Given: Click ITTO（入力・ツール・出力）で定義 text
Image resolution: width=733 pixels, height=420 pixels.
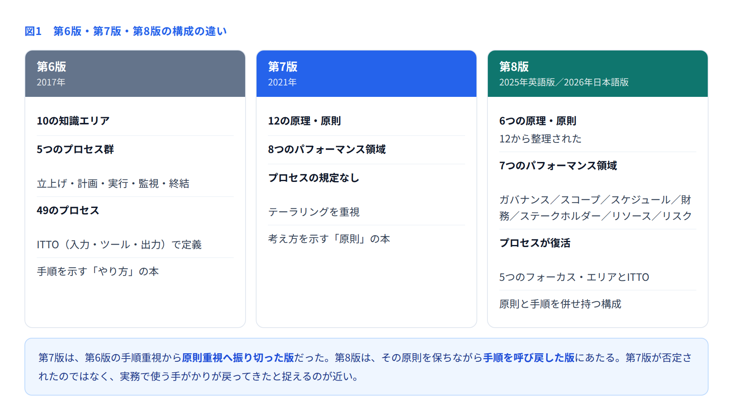Looking at the screenshot, I should click(119, 245).
